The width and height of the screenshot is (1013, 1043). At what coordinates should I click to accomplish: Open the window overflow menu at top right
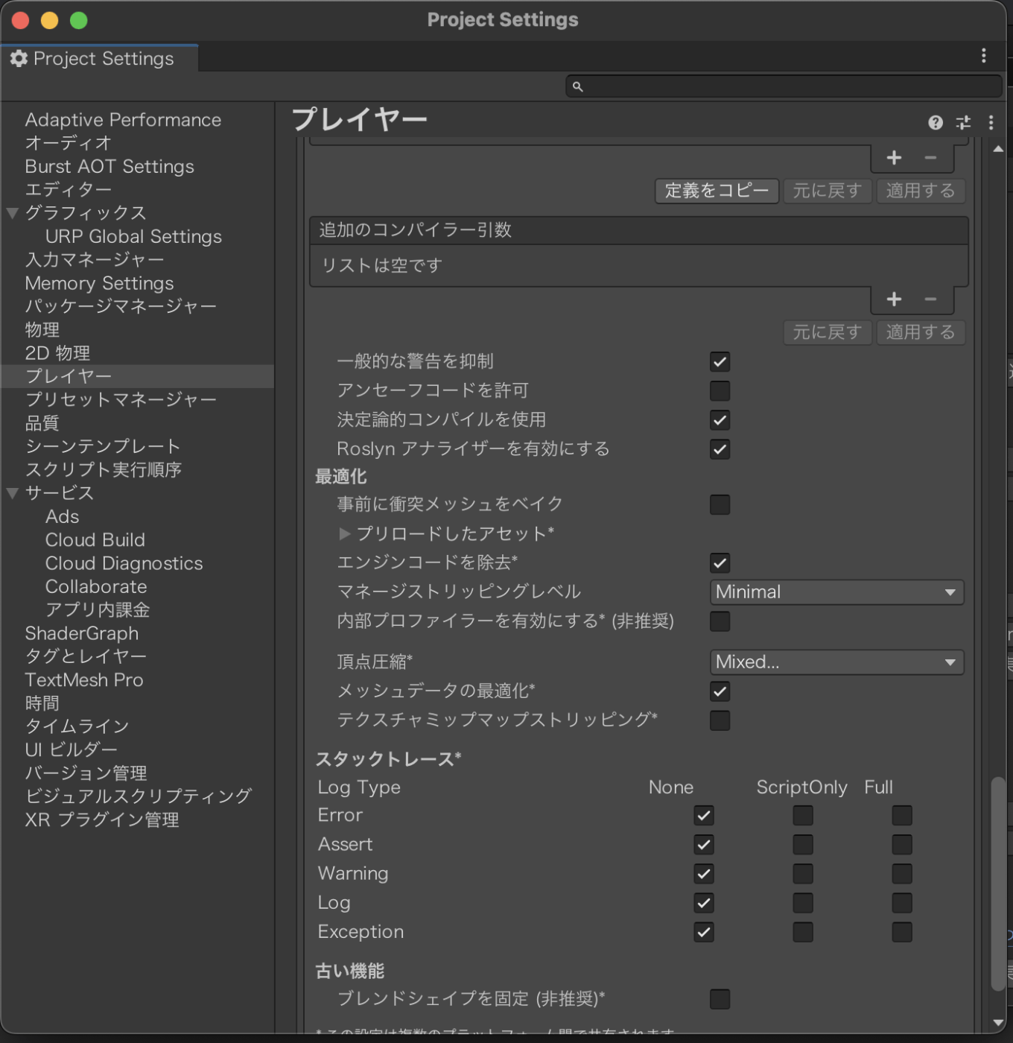[x=984, y=55]
